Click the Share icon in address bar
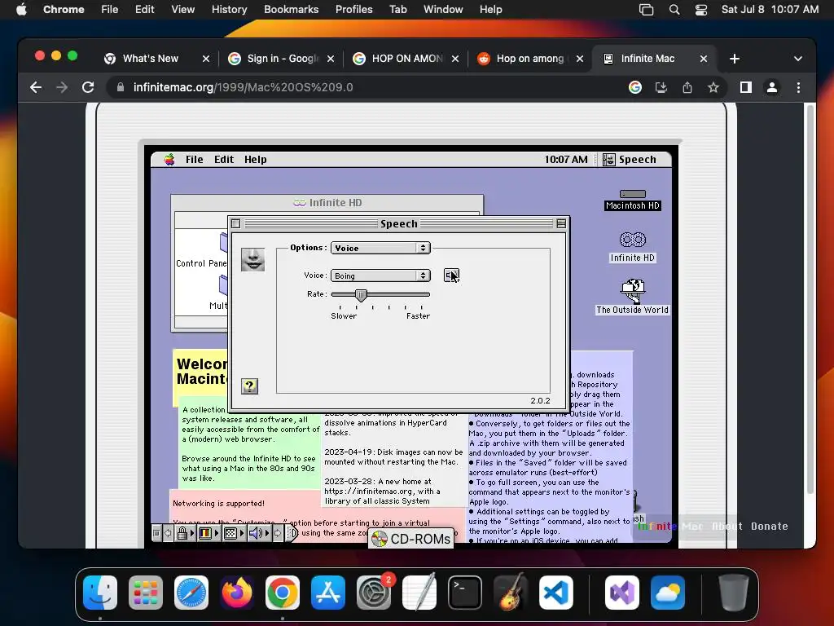This screenshot has width=834, height=626. coord(687,87)
